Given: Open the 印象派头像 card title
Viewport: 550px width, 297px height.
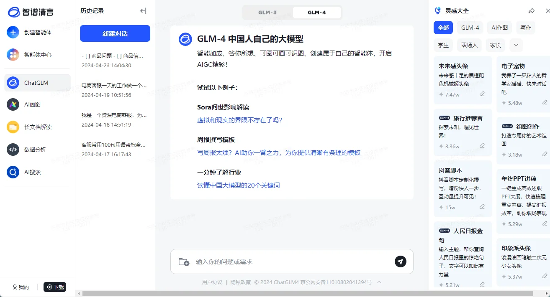Looking at the screenshot, I should (x=516, y=248).
